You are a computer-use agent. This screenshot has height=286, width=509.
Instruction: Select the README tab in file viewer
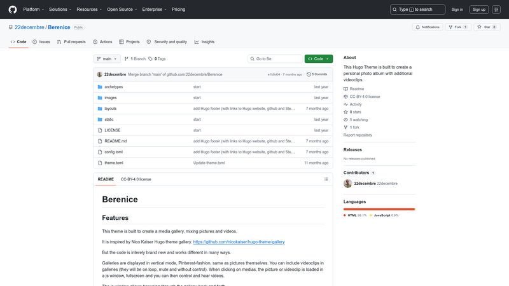point(106,179)
